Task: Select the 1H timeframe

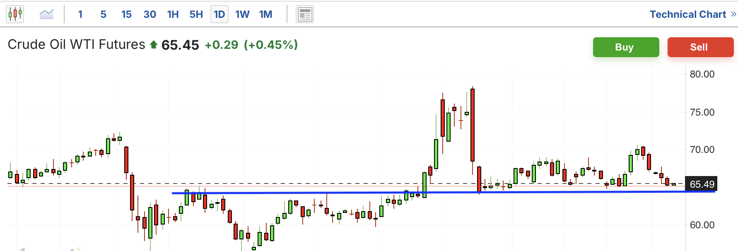Action: click(173, 14)
